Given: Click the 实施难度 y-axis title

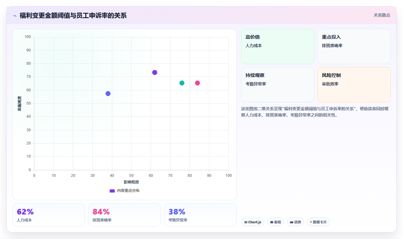Looking at the screenshot, I should pyautogui.click(x=20, y=104).
